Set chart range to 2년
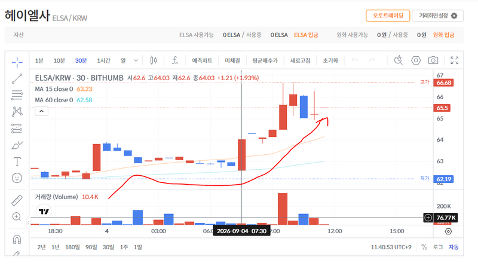 coord(41,247)
